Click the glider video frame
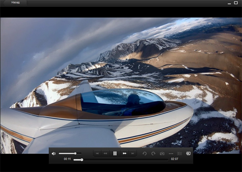This screenshot has height=172, width=242. (121, 81)
